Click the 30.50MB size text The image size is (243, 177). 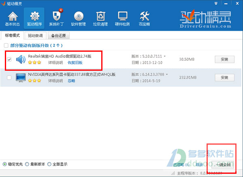[187, 59]
